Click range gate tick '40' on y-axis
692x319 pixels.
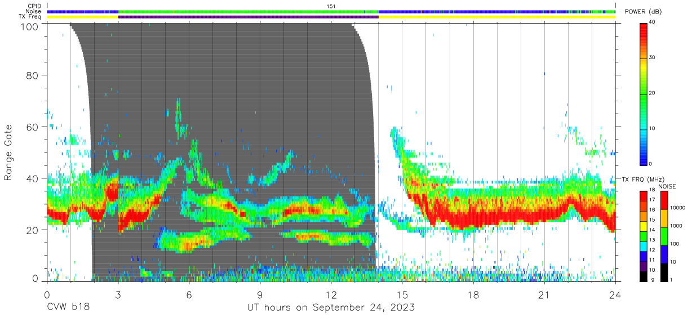point(33,178)
